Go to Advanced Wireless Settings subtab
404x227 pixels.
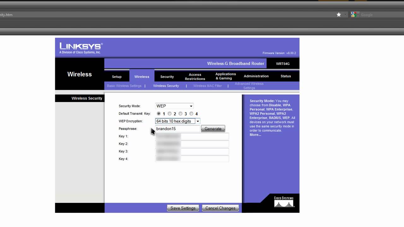coord(249,86)
